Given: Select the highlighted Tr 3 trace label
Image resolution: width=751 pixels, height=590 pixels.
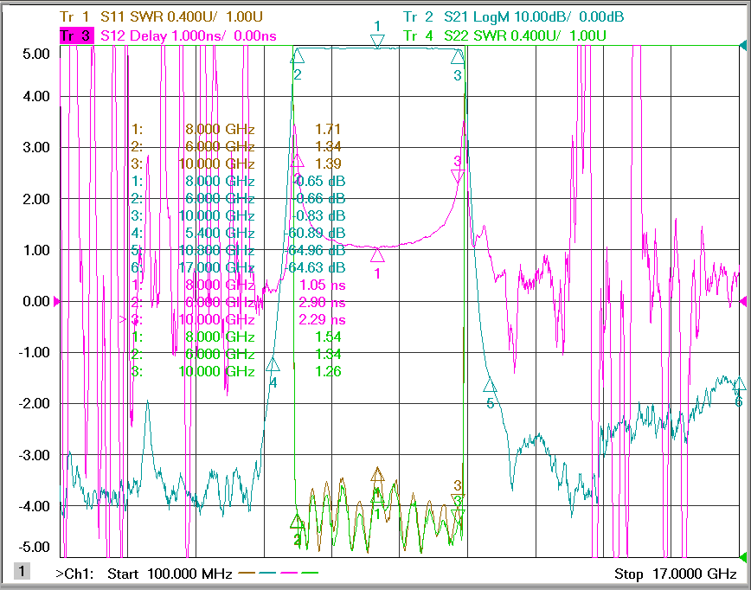Looking at the screenshot, I should [77, 36].
